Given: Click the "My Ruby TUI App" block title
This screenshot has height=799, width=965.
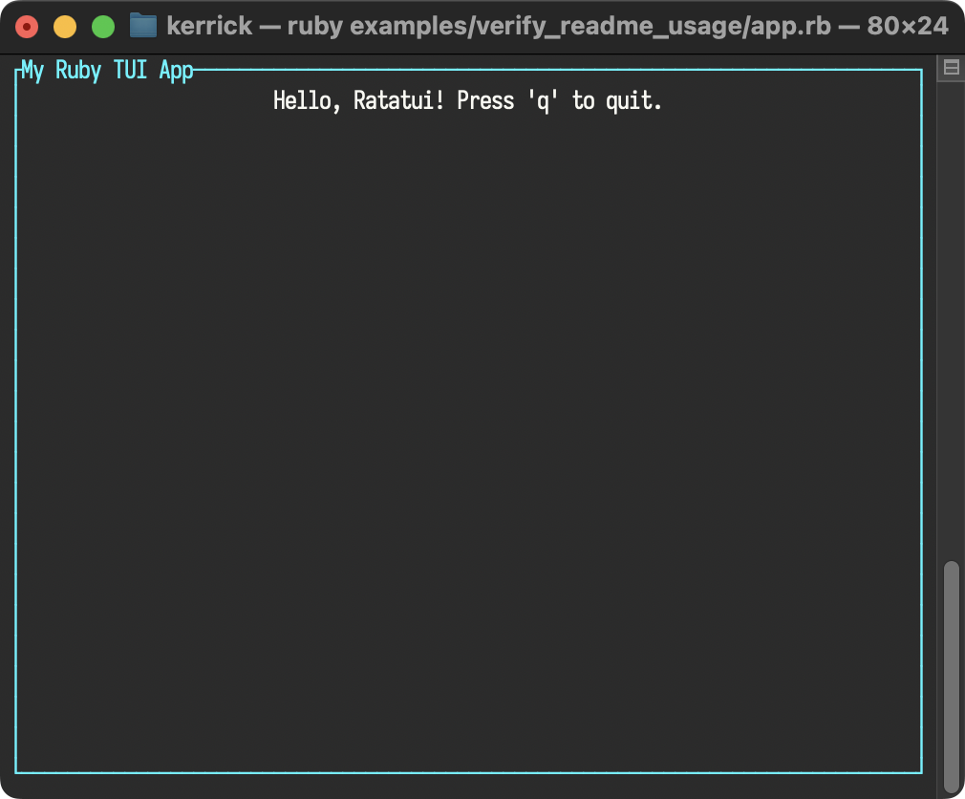Looking at the screenshot, I should pos(107,70).
